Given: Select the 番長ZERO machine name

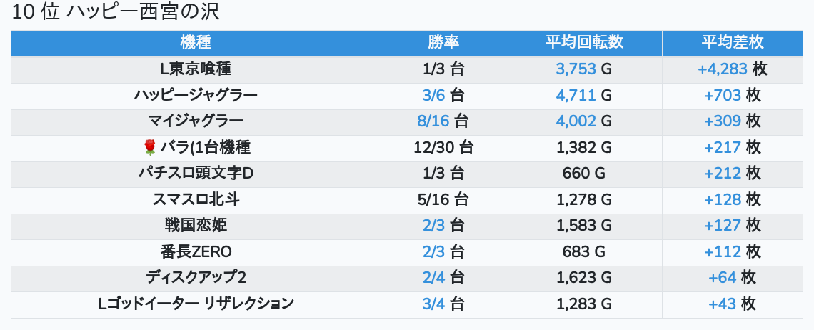Looking at the screenshot, I should click(x=196, y=251).
